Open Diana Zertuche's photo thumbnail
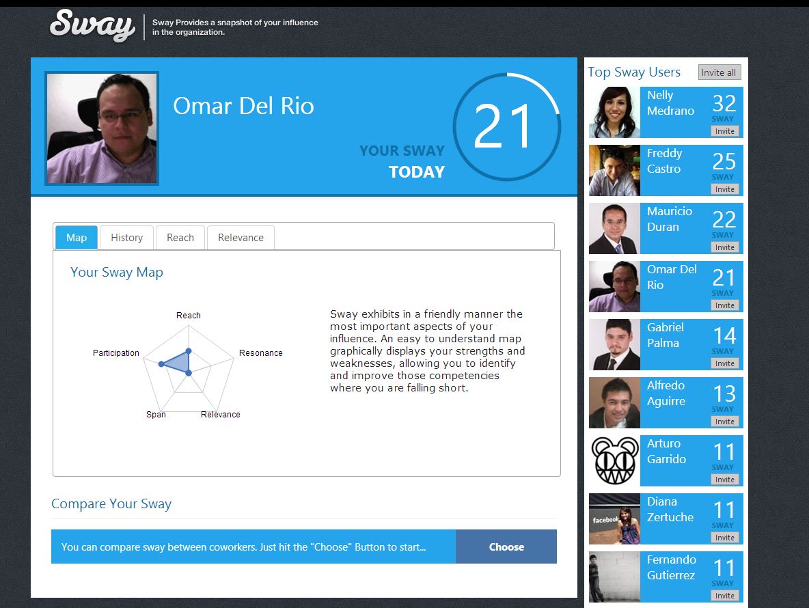Screen dimensions: 809x608 pos(614,519)
